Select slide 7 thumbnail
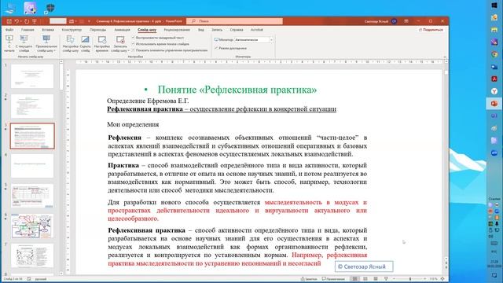This screenshot has height=283, width=503. (32, 255)
